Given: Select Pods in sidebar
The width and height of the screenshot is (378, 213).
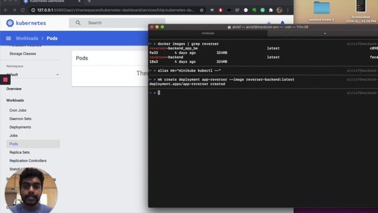Looking at the screenshot, I should coord(33,144).
